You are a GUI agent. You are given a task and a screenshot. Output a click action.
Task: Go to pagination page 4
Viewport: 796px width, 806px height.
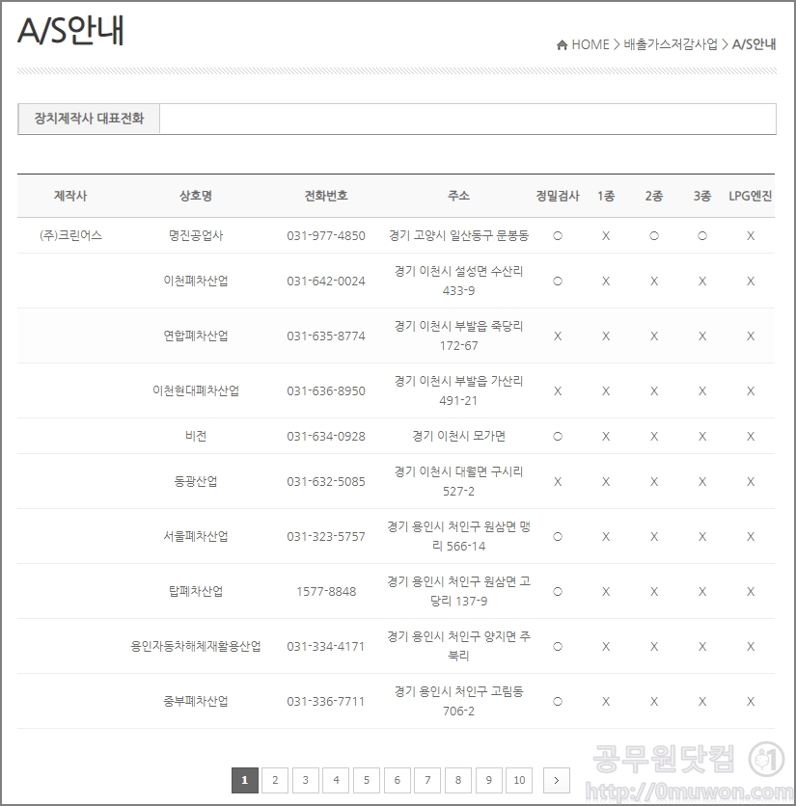(336, 780)
